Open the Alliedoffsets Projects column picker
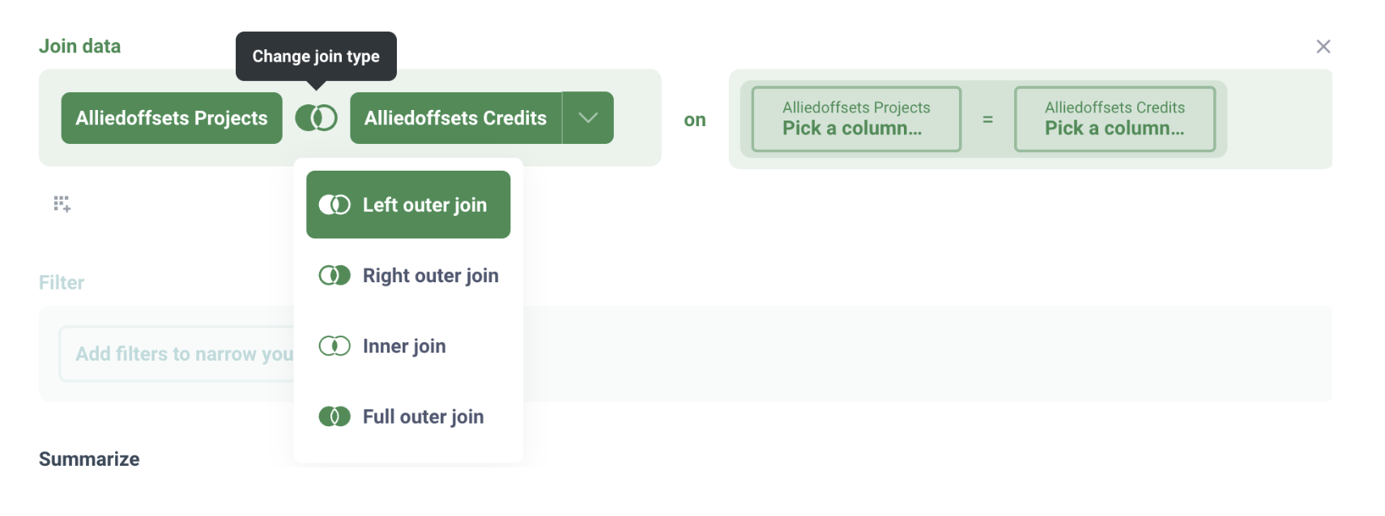The height and width of the screenshot is (516, 1385). tap(855, 119)
